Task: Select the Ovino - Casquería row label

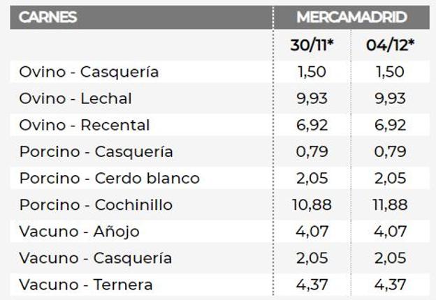Action: [x=89, y=72]
